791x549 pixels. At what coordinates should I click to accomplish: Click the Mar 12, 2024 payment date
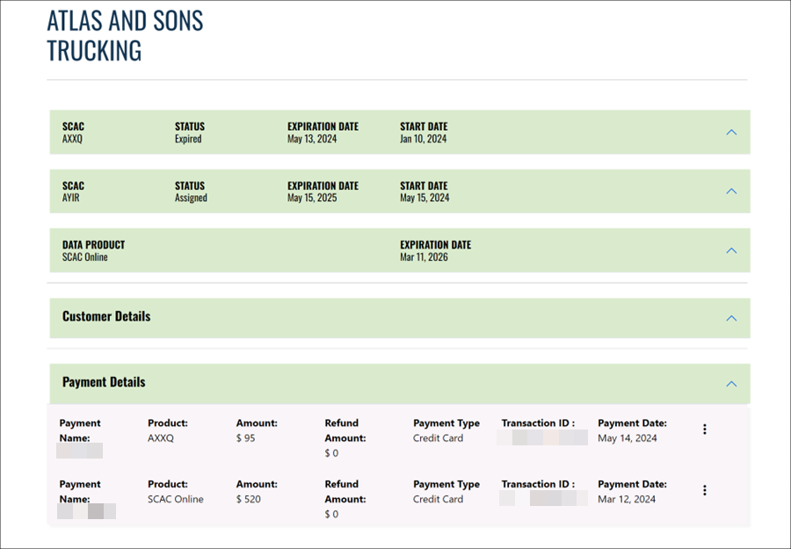pos(627,499)
